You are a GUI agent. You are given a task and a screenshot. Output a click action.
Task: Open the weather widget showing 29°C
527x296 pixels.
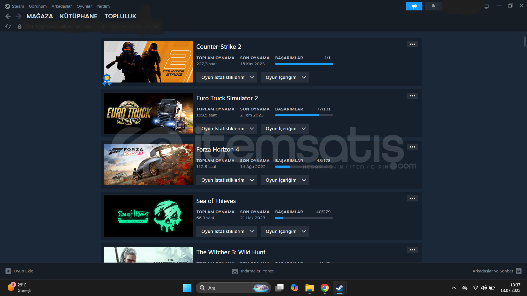point(19,288)
